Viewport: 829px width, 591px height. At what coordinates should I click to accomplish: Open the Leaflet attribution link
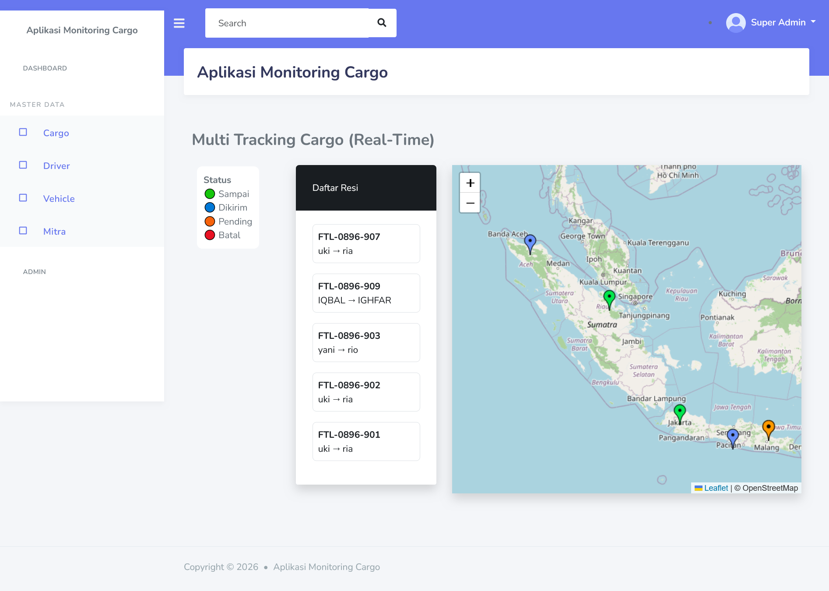(x=716, y=488)
